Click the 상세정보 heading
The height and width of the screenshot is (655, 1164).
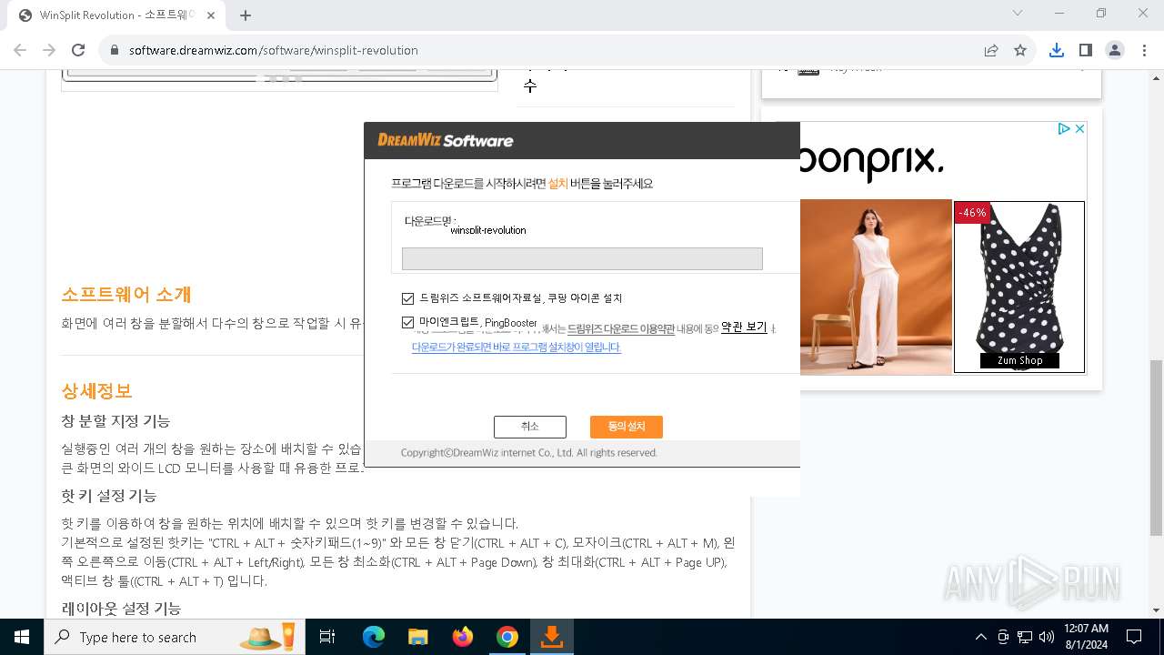click(96, 391)
